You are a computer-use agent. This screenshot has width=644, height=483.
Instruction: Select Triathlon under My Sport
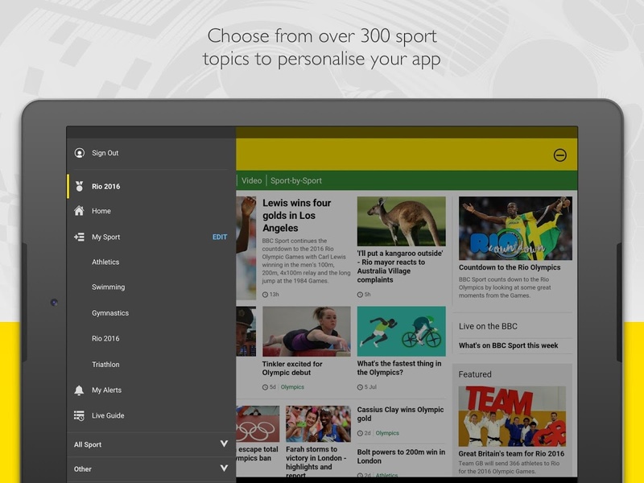tap(105, 365)
